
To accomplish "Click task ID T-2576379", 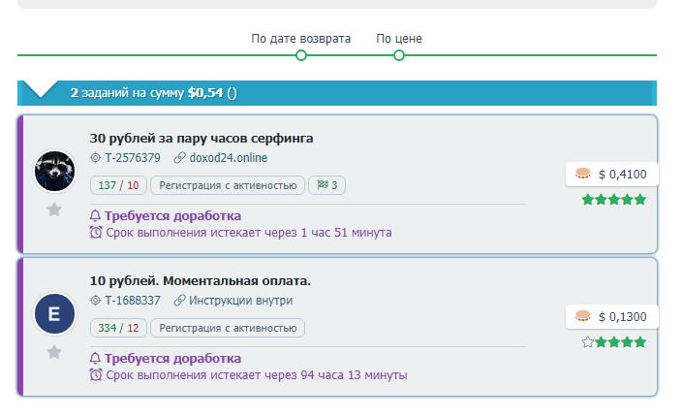I will click(x=133, y=158).
